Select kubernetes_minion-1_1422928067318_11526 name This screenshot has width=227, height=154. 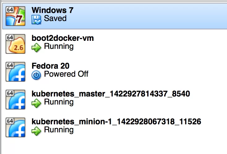coord(116,122)
